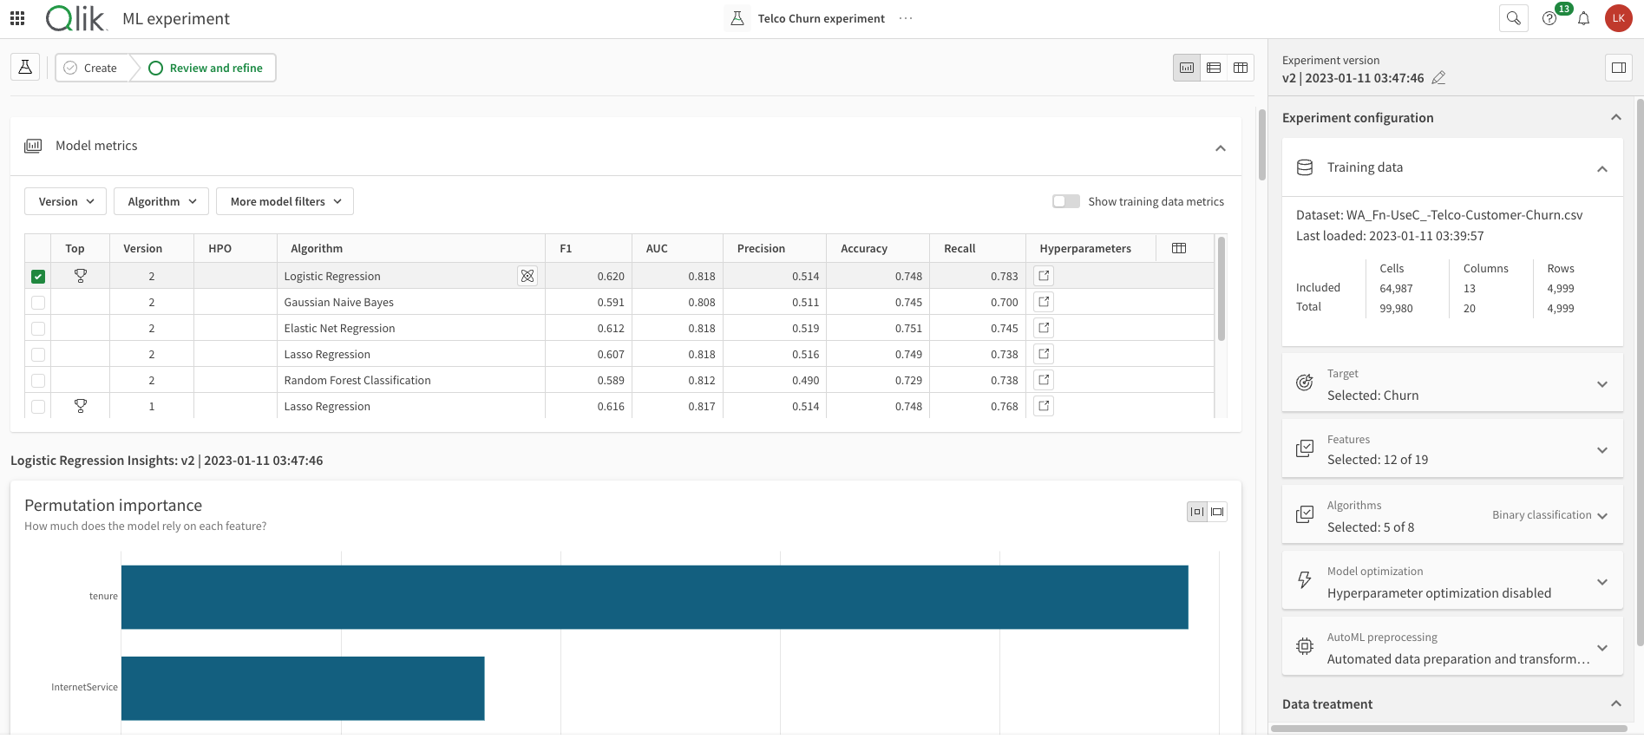Open the help icon with badge 13
Screen dimensions: 1644x739
tap(1549, 18)
